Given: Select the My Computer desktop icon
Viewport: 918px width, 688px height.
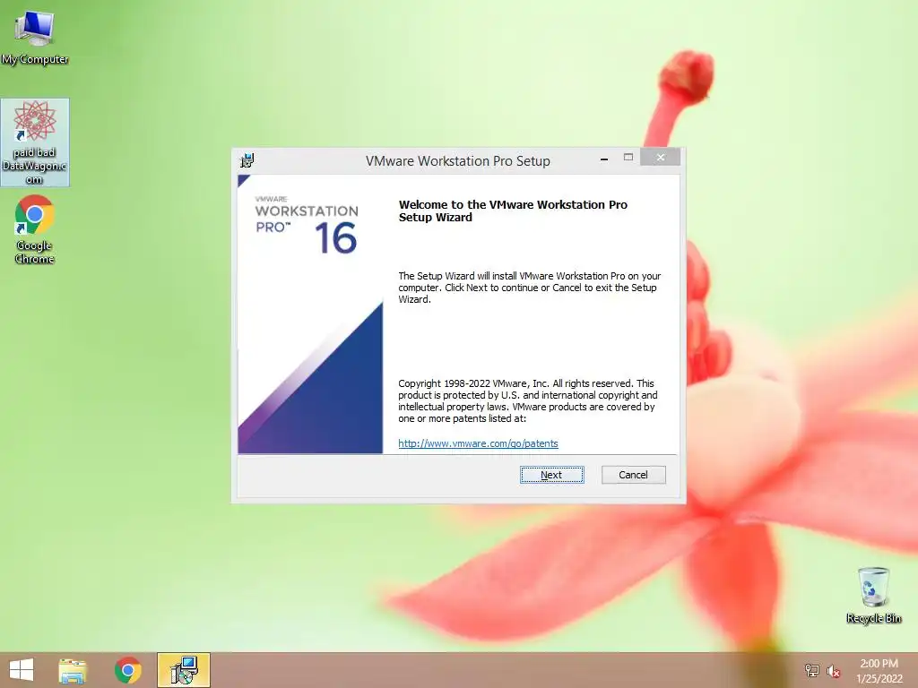Looking at the screenshot, I should pos(35,37).
